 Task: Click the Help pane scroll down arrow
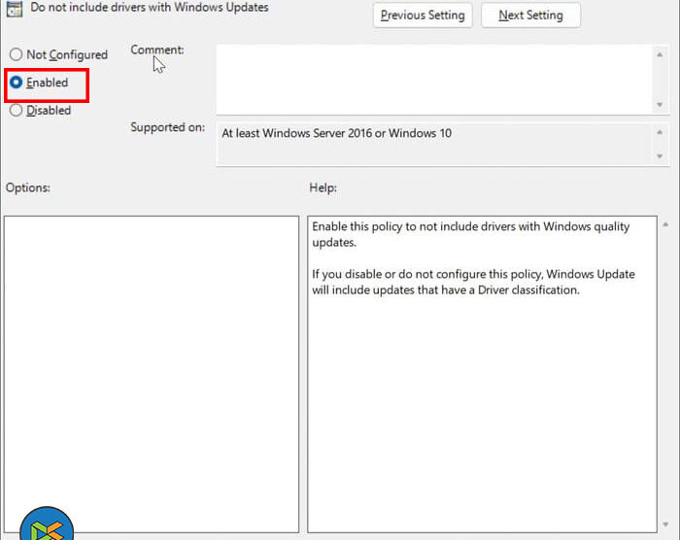665,524
